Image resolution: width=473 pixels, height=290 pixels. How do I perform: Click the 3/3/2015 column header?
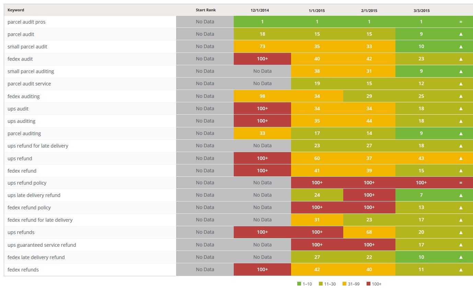pos(422,11)
